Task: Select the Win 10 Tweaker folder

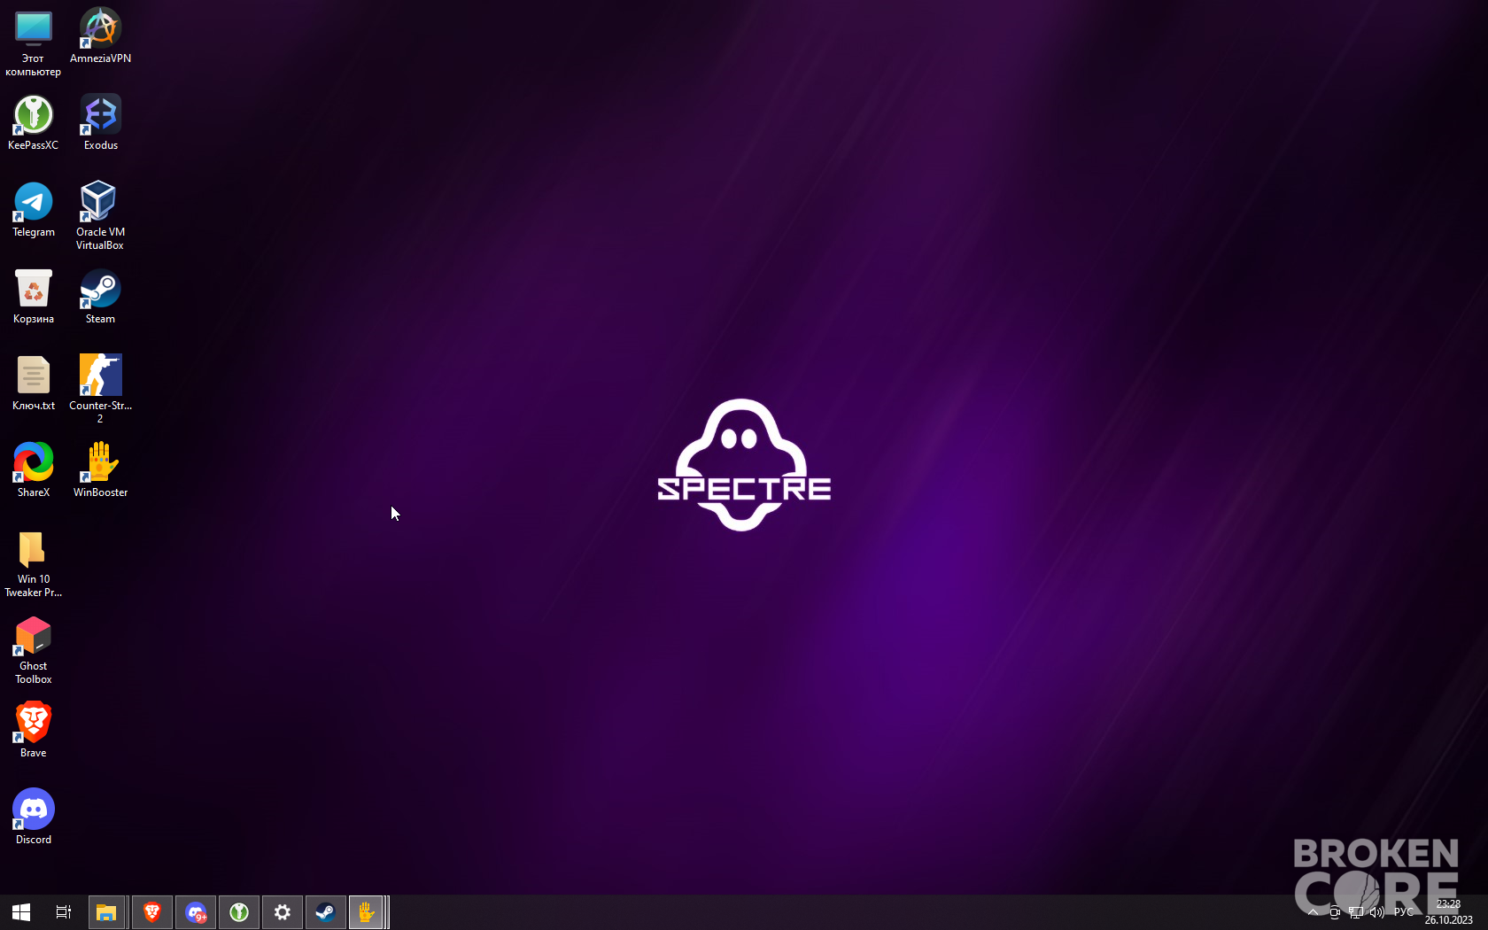Action: (x=33, y=563)
